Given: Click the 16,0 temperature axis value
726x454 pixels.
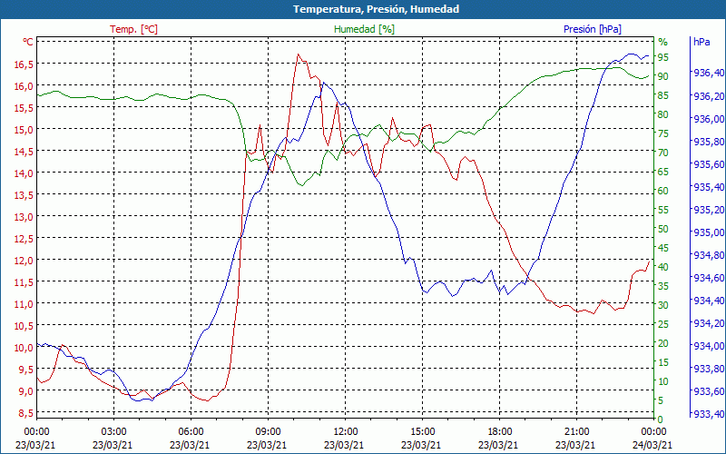Looking at the screenshot, I should 24,85.
